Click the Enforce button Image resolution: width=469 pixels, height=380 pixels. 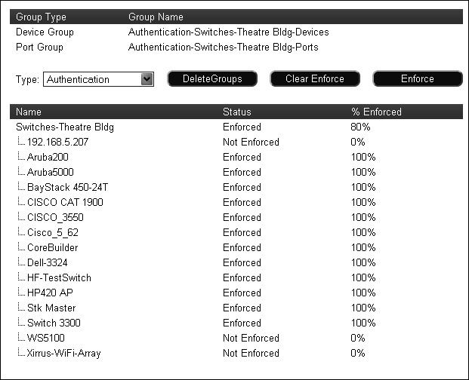pyautogui.click(x=417, y=79)
